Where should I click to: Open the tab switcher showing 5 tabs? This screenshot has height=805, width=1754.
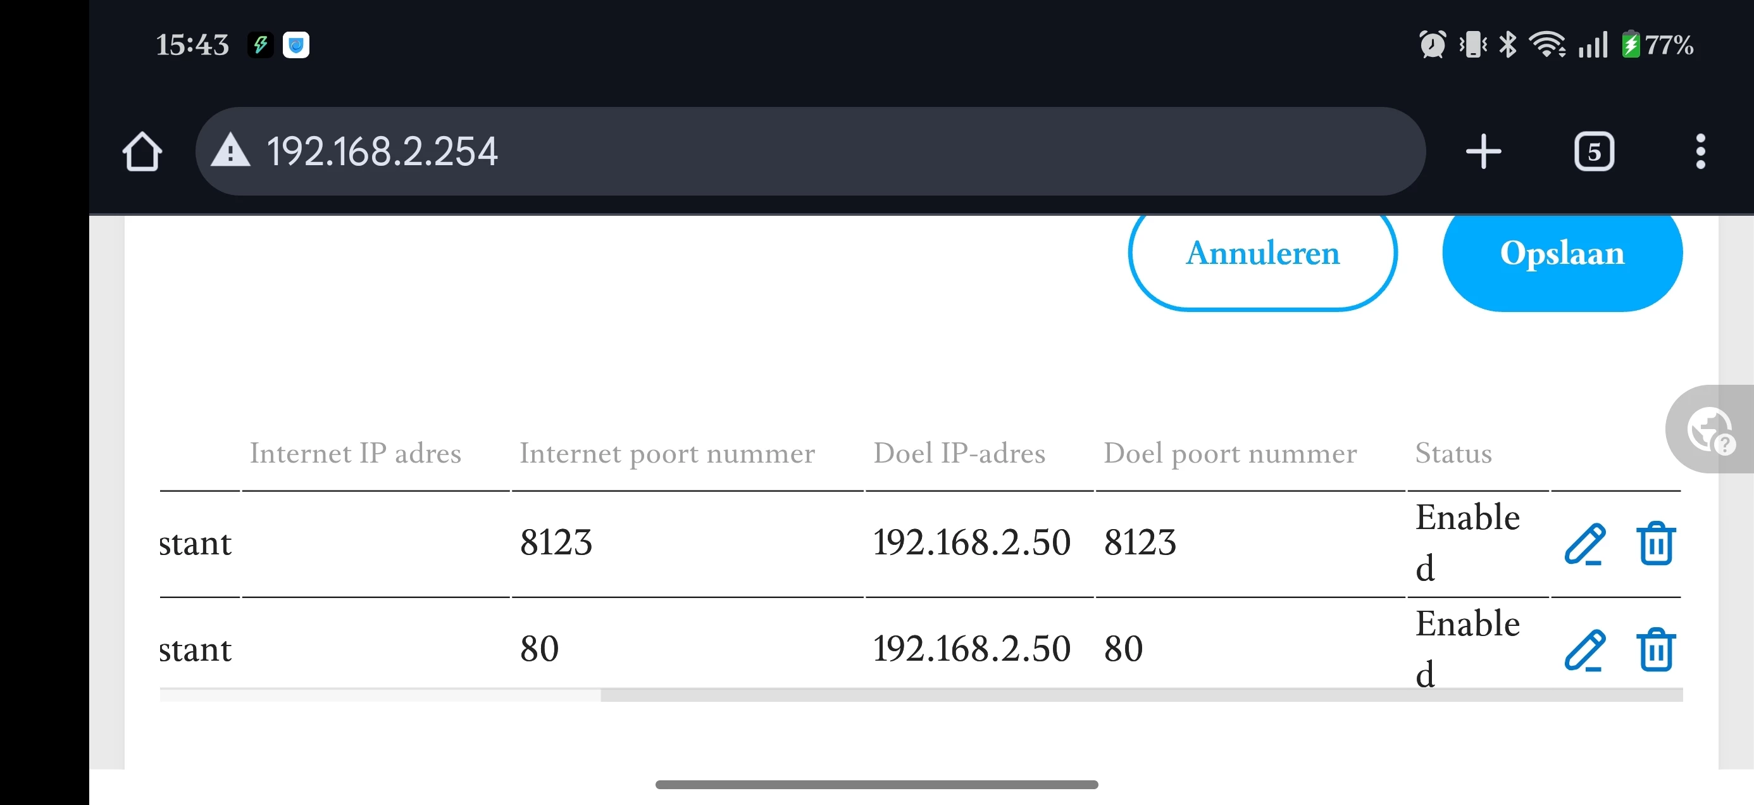tap(1593, 151)
